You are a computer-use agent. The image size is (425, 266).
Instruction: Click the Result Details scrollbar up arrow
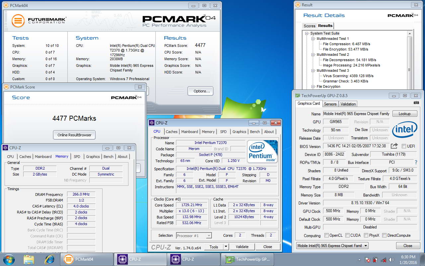coord(410,34)
